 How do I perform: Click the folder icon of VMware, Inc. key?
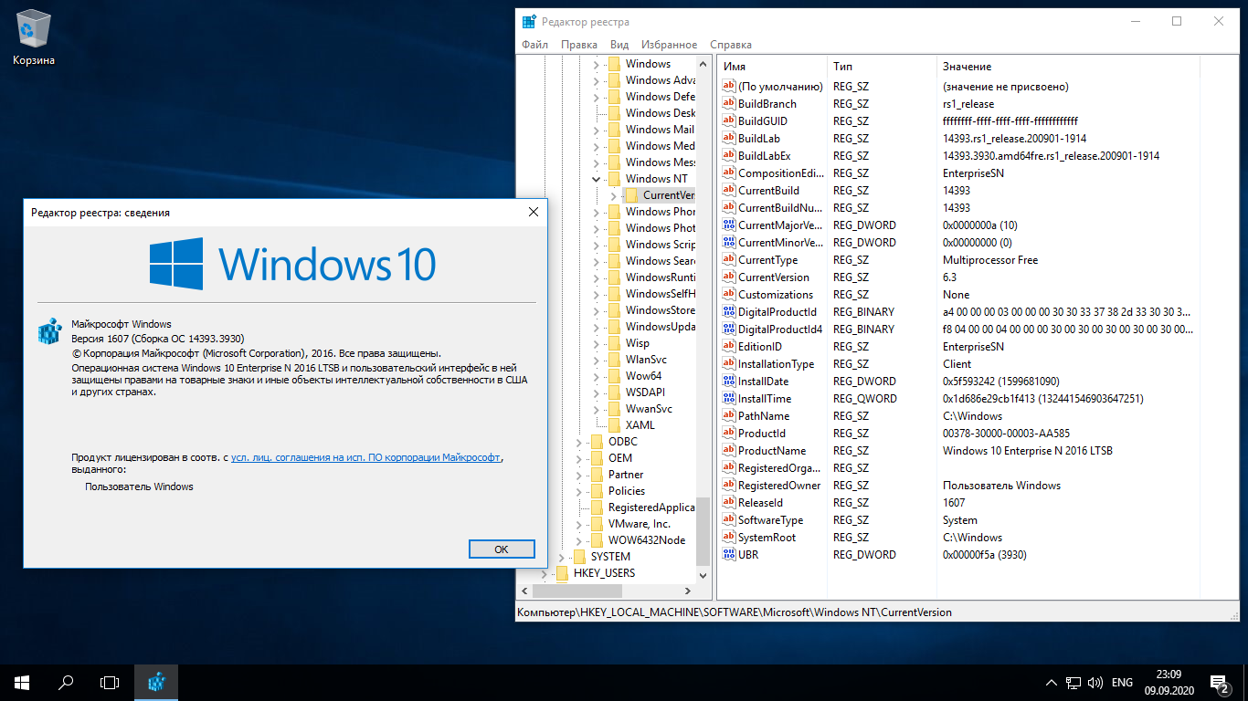tap(597, 523)
